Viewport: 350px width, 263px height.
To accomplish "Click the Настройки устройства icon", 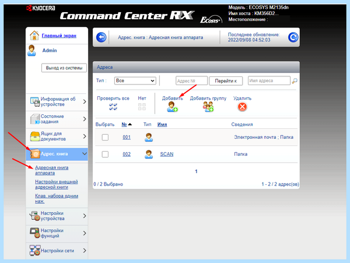I will 34,216.
